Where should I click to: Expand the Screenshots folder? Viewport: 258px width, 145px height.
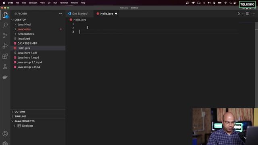tap(26, 34)
